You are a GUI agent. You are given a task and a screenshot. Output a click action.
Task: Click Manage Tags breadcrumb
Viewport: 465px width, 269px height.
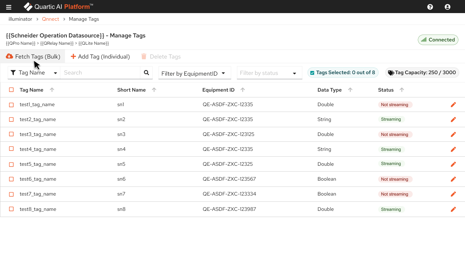(84, 19)
